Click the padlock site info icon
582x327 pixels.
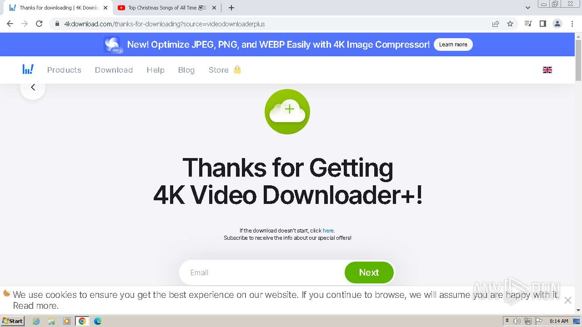[x=57, y=24]
